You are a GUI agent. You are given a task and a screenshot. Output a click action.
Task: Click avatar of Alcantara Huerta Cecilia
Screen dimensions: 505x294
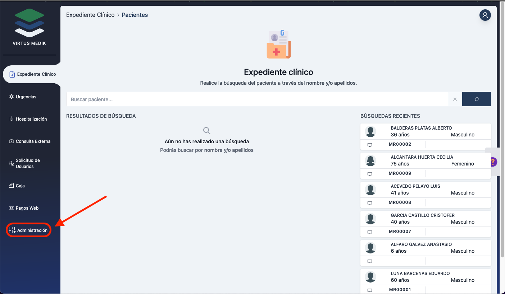tap(370, 160)
